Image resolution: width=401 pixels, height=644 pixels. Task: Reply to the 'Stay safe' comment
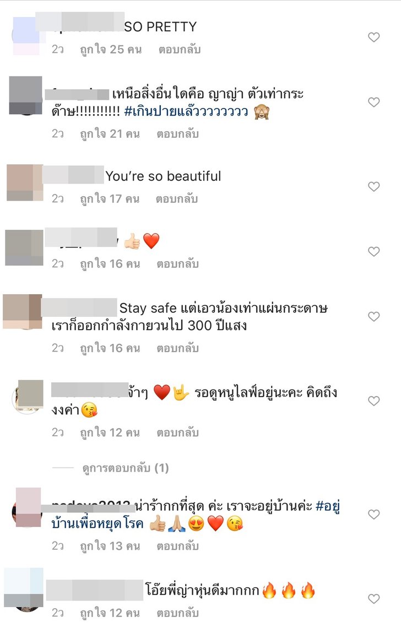(x=177, y=348)
